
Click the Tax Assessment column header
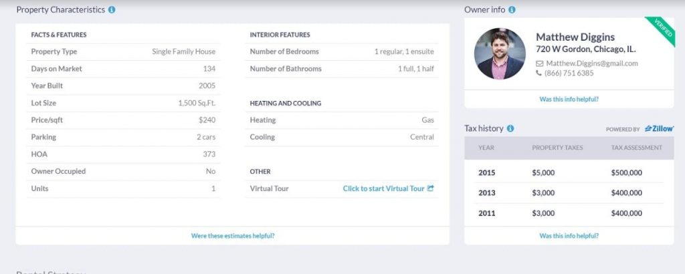636,148
